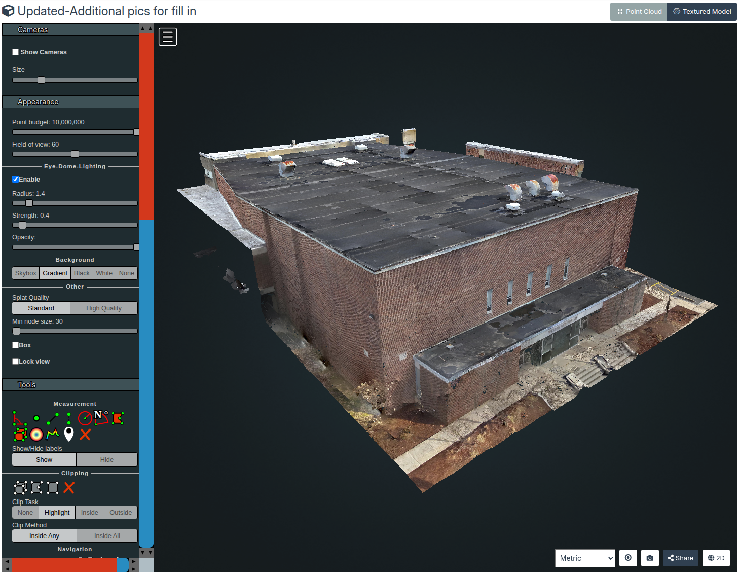Collapse the Cameras section header
This screenshot has width=739, height=573.
70,30
